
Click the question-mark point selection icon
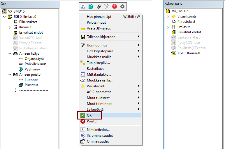[107, 6]
